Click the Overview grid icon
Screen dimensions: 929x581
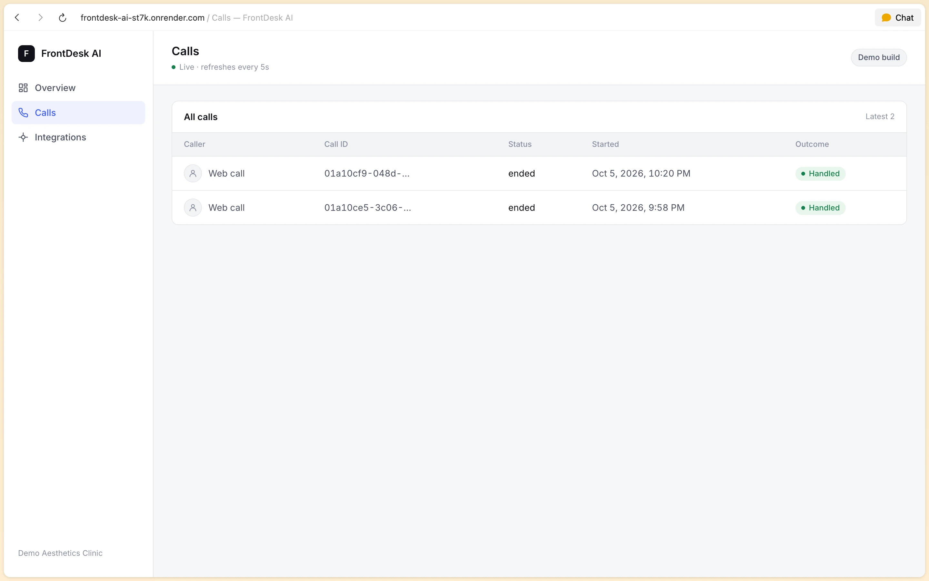23,88
